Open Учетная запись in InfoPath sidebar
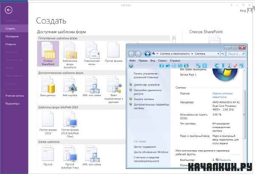Screen dimensions: 255x174 (x=14, y=96)
